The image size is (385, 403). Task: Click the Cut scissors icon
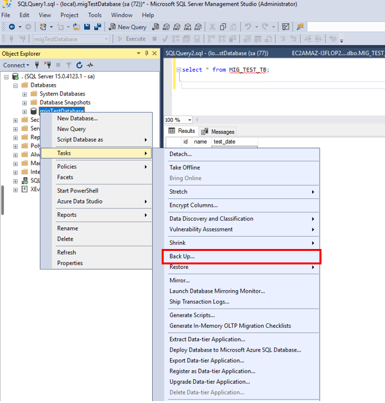(212, 27)
